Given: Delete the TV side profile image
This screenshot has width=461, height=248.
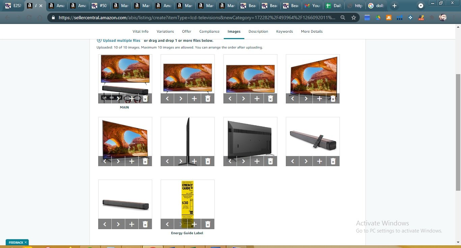Looking at the screenshot, I should click(x=208, y=161).
